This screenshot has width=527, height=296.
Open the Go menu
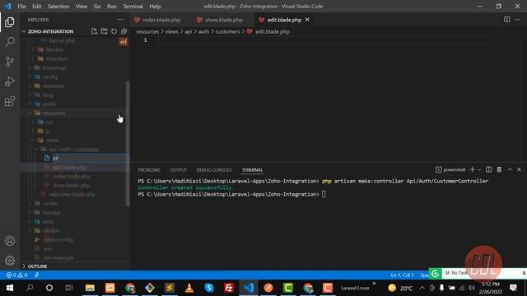coord(97,7)
